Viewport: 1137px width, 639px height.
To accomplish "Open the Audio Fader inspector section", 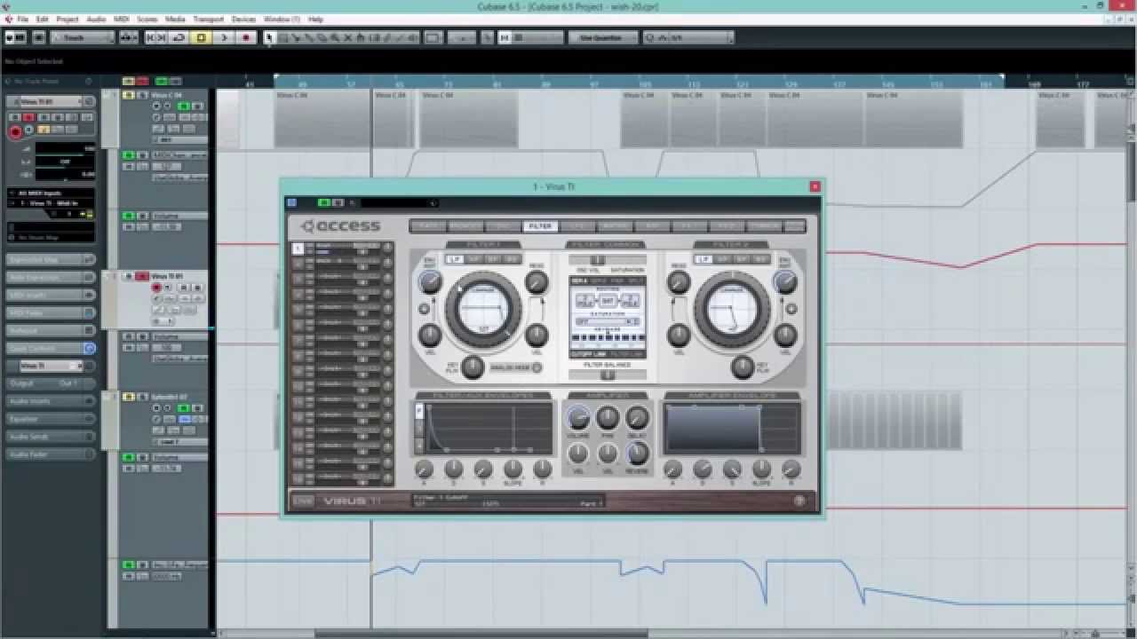I will (51, 454).
